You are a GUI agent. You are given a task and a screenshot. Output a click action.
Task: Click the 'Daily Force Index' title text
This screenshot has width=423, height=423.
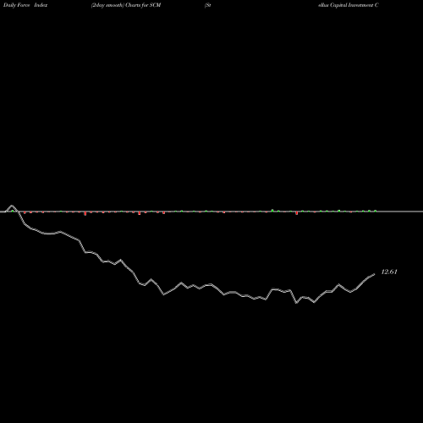(x=25, y=5)
